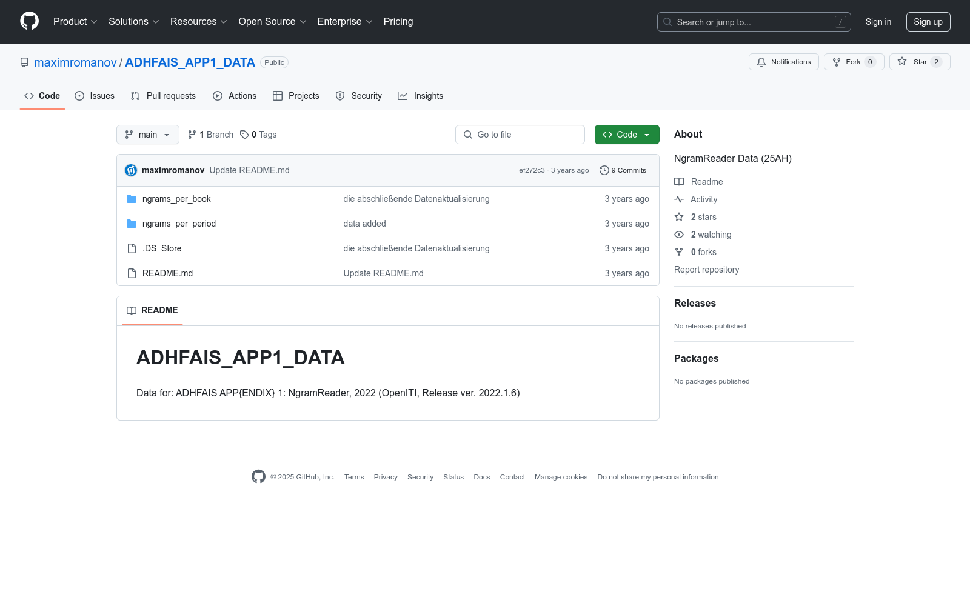The height and width of the screenshot is (606, 970).
Task: Click the folder icon beside ngrams_per_period
Action: click(x=132, y=224)
